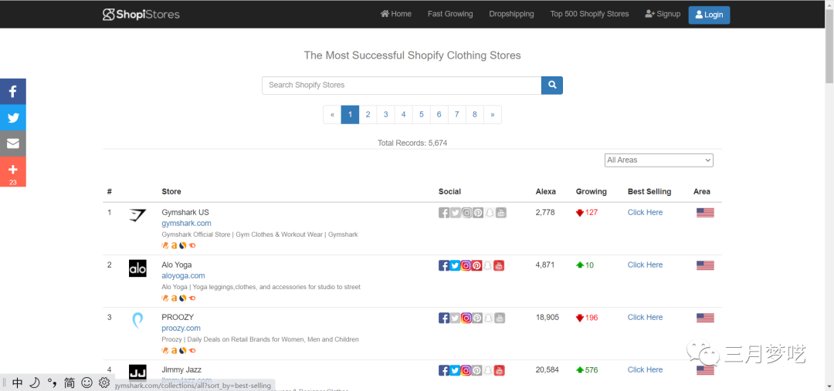Share page via left Twitter button

pos(13,118)
